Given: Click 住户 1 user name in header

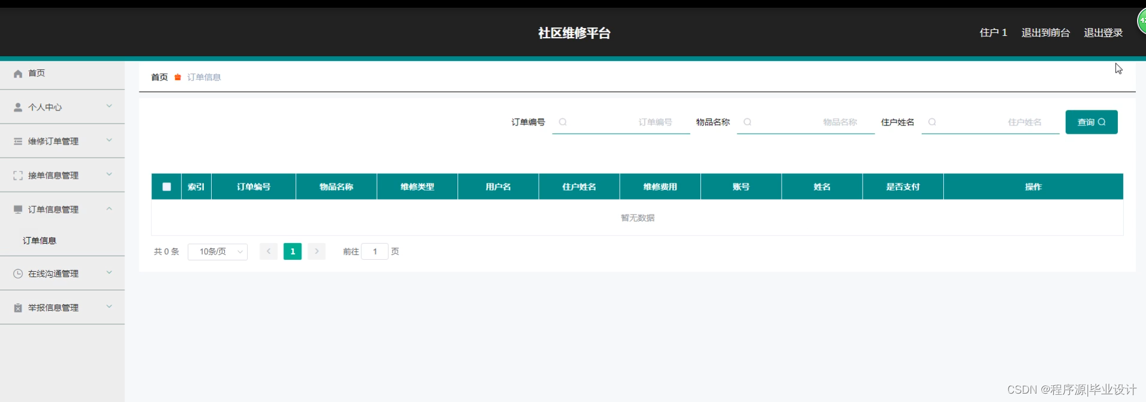Looking at the screenshot, I should [x=993, y=33].
